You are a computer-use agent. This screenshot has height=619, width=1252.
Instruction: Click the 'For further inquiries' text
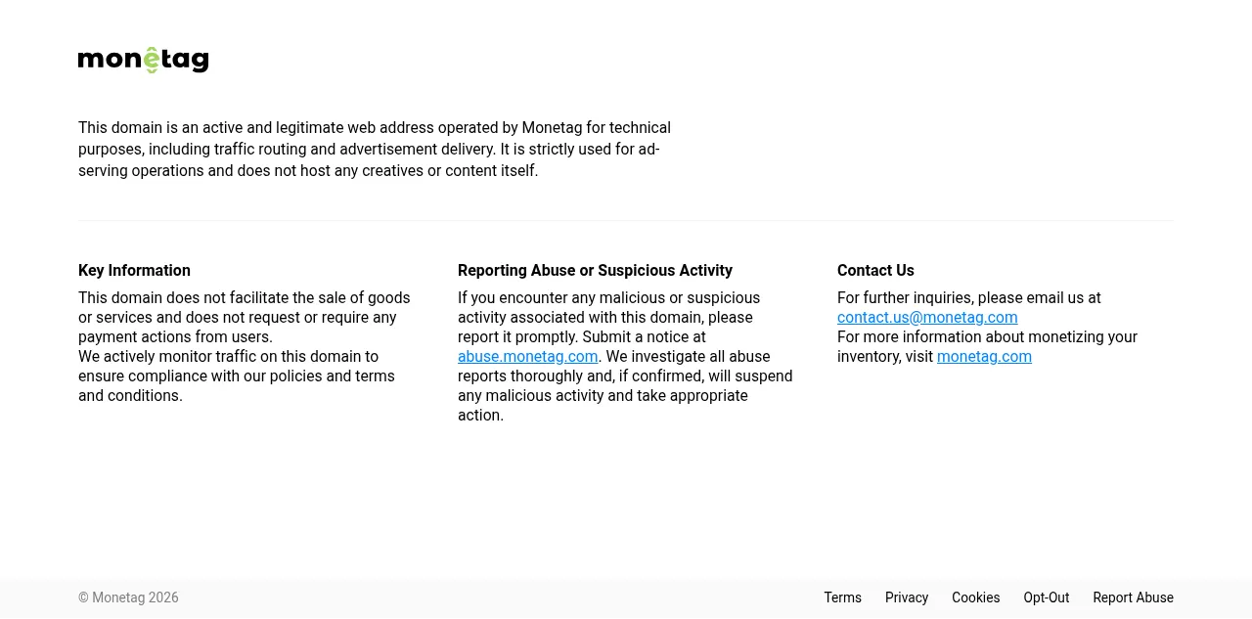[x=969, y=298]
